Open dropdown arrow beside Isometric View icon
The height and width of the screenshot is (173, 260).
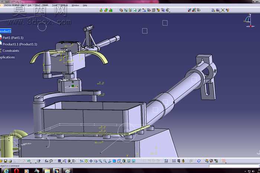coord(121,163)
